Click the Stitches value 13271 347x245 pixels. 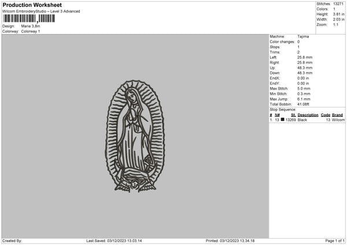[338, 4]
